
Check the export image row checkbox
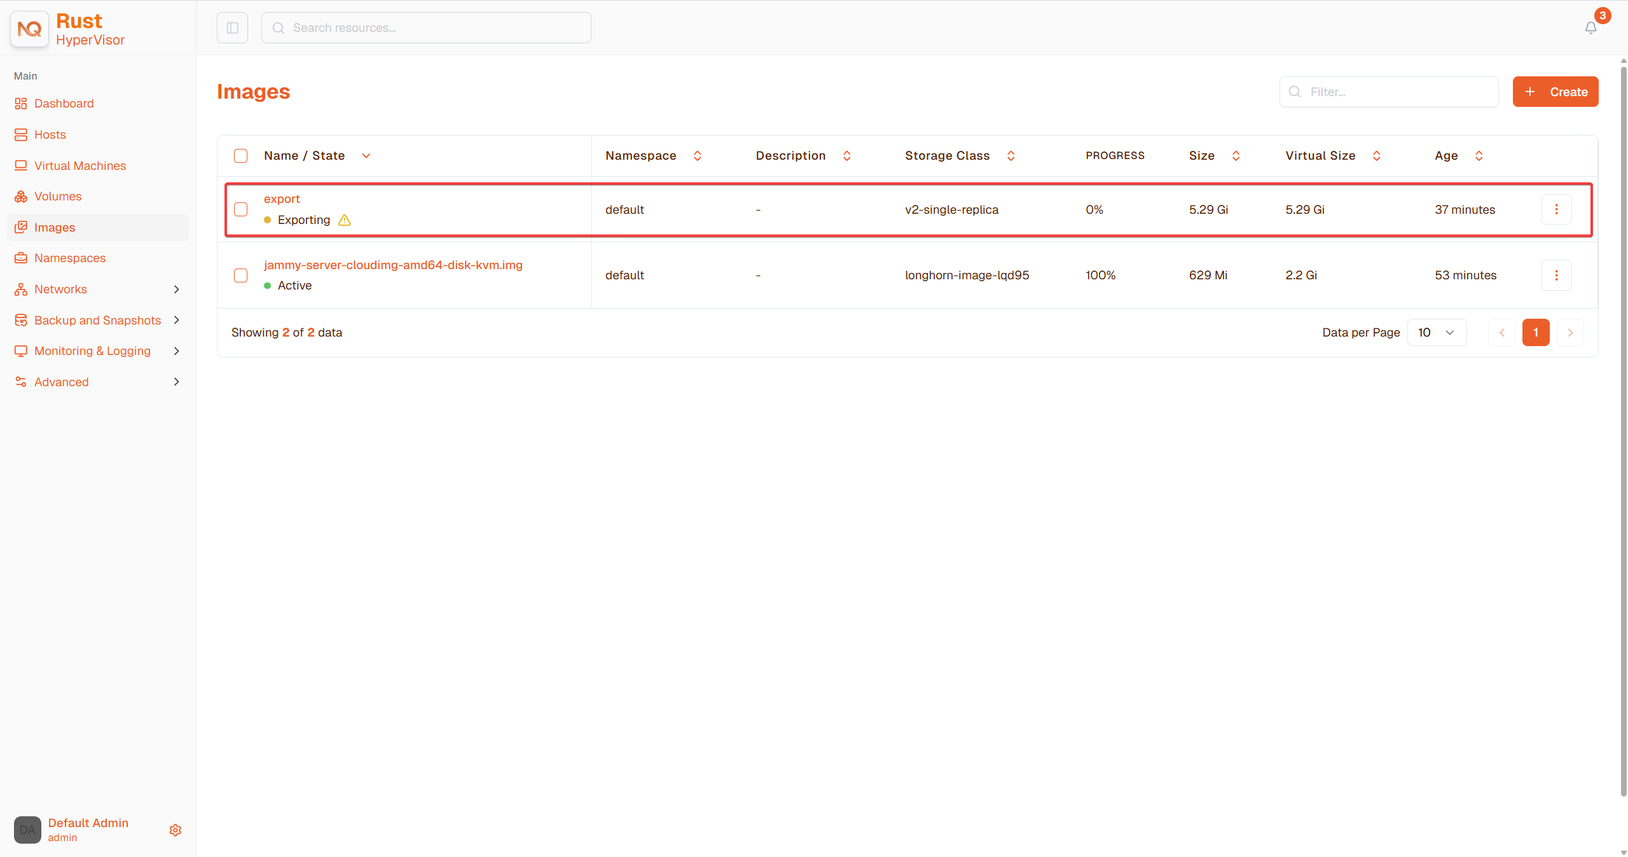click(240, 209)
